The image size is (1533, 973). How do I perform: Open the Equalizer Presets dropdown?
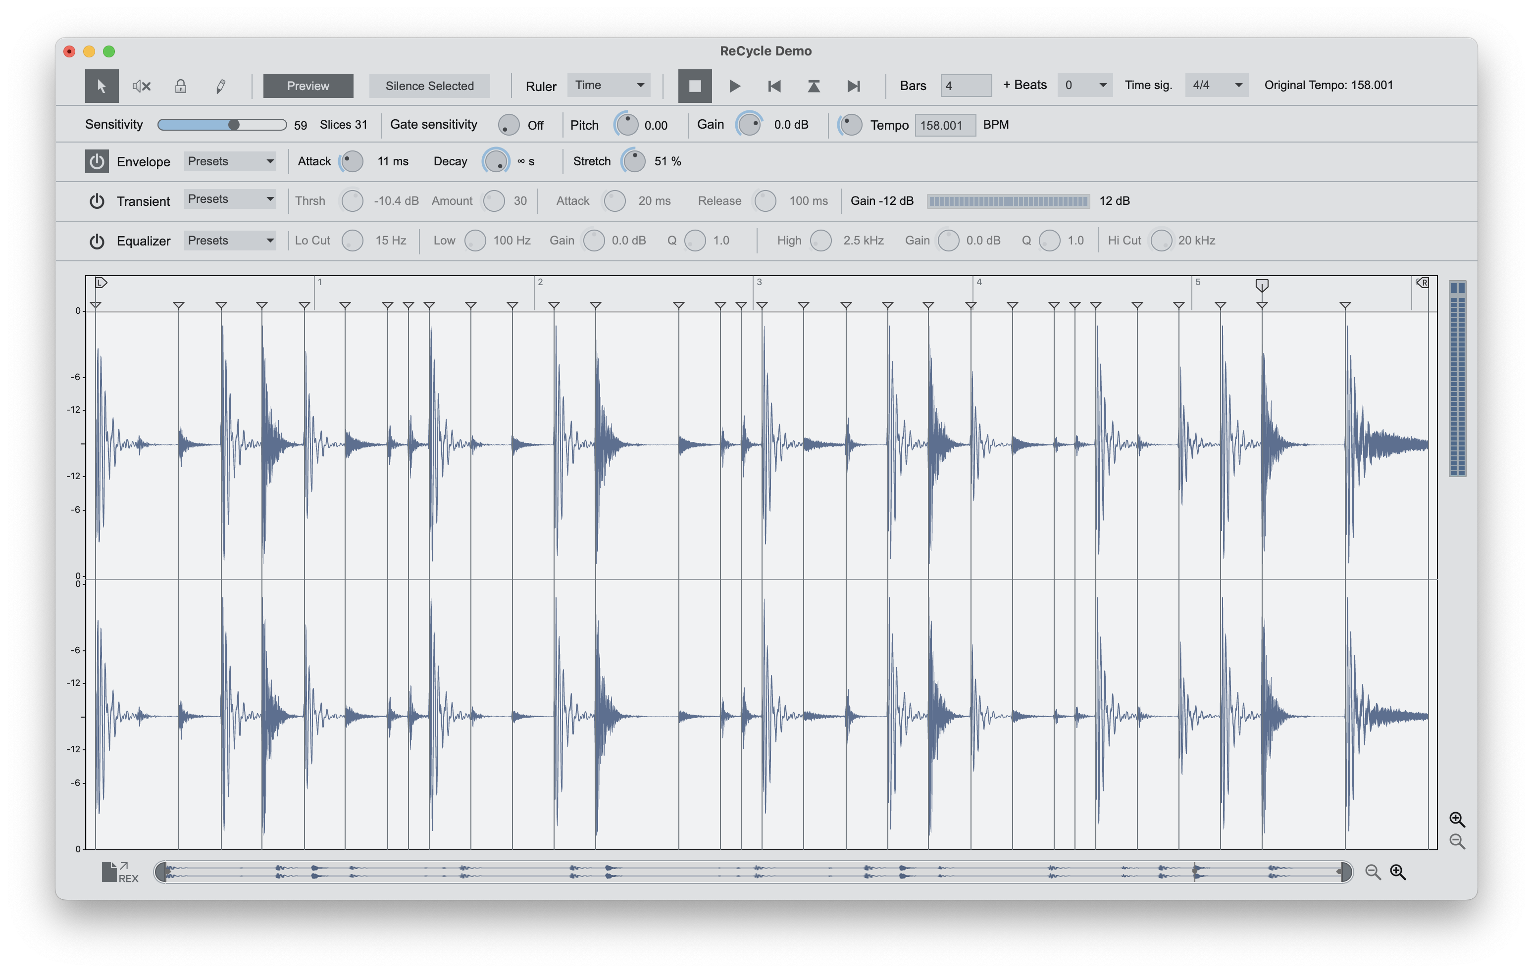(x=230, y=241)
